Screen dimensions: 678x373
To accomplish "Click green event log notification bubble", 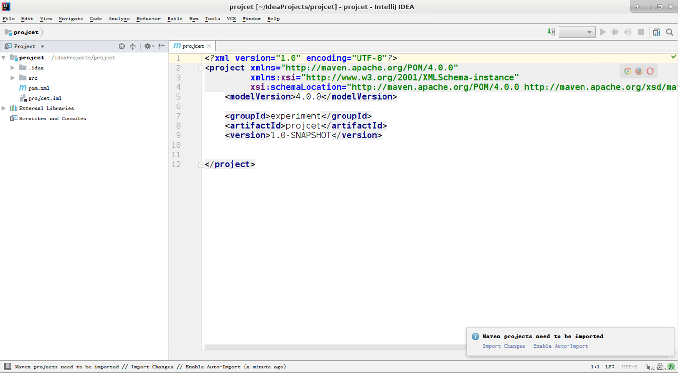I will 671,367.
